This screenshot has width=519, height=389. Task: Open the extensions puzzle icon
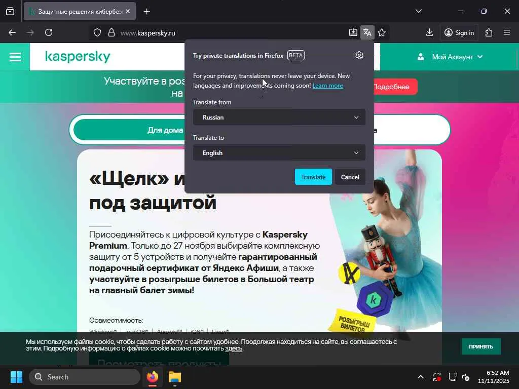tap(489, 32)
